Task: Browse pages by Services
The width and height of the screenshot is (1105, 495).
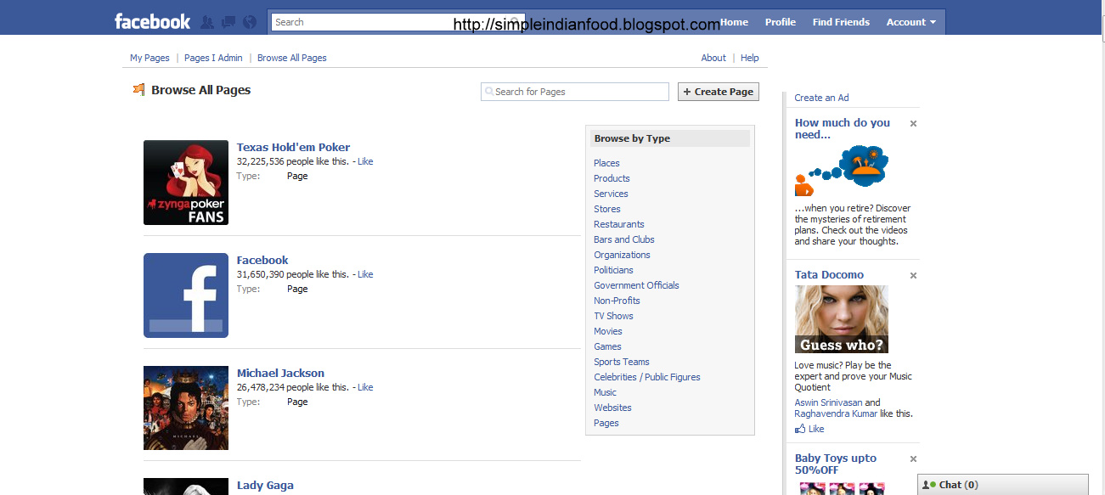Action: 611,194
